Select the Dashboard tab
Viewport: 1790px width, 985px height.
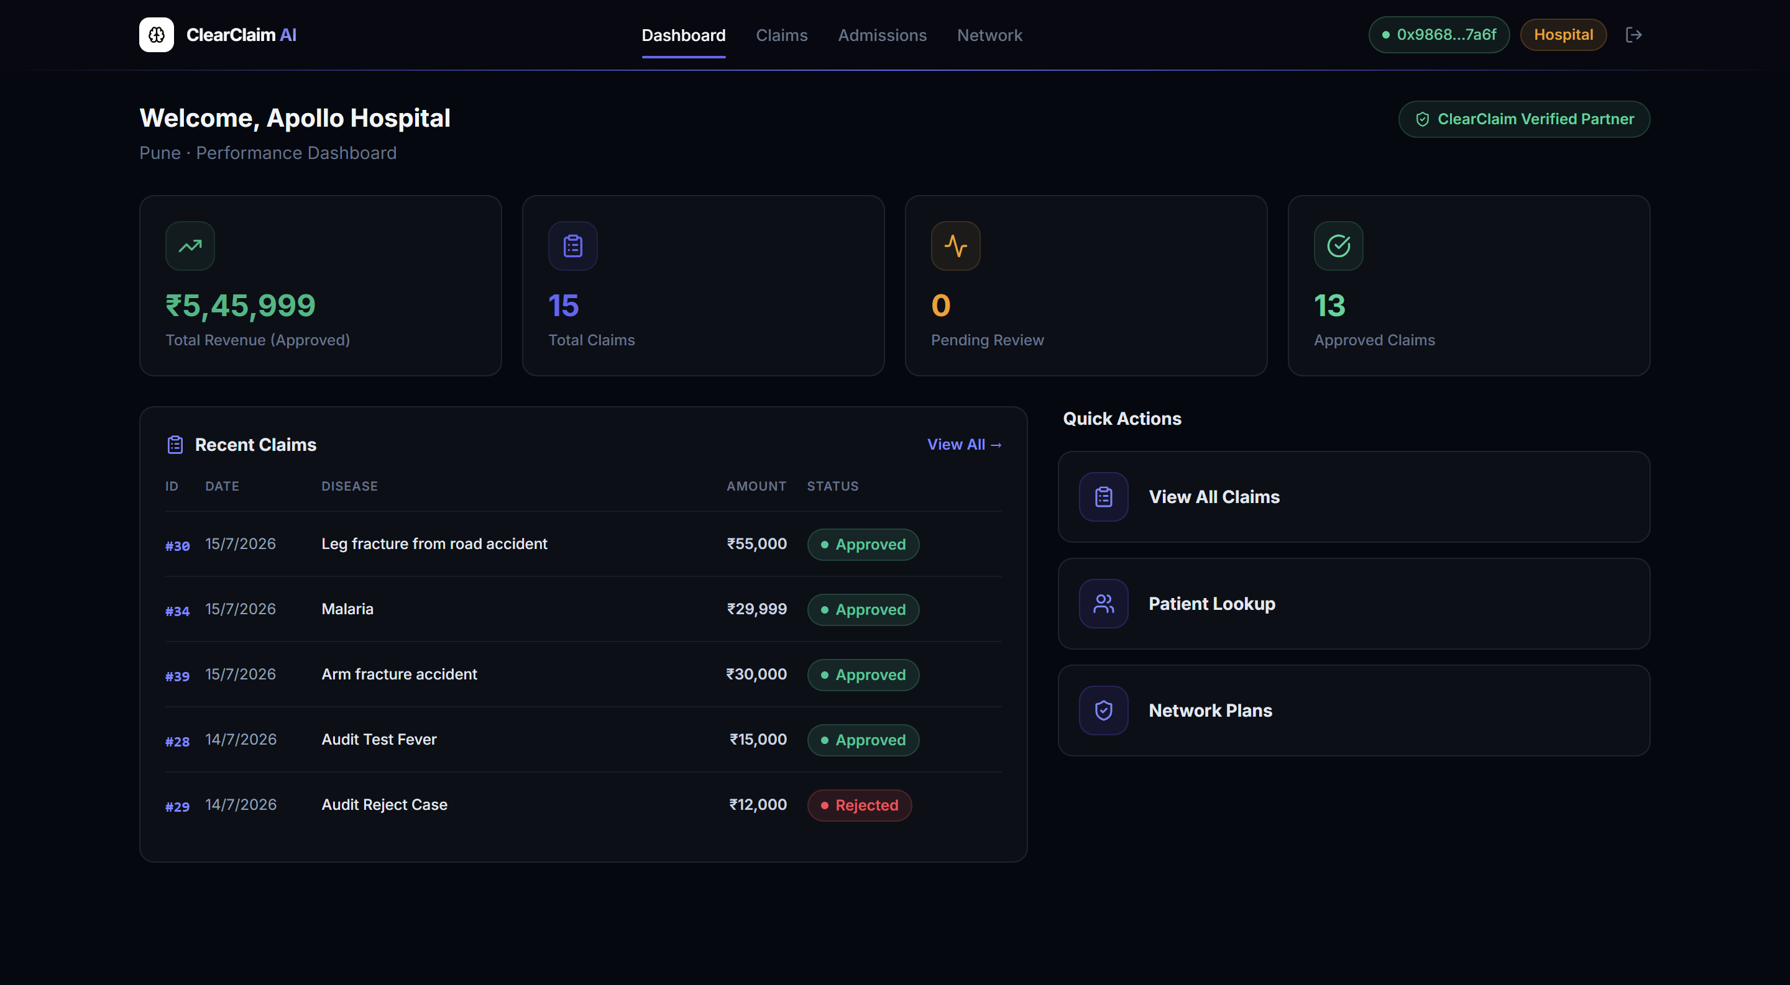(x=683, y=35)
